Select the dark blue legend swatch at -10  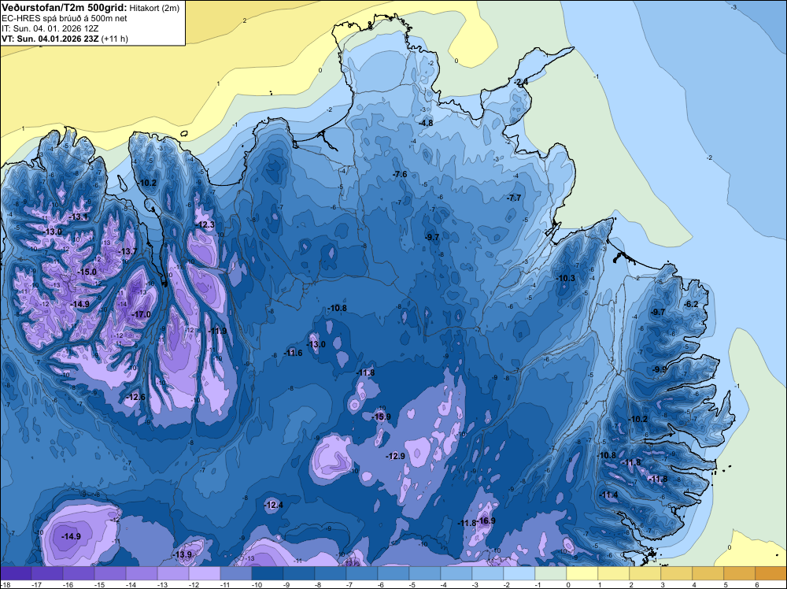point(268,573)
